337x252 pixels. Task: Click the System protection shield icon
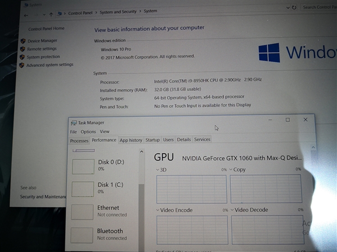coord(22,57)
